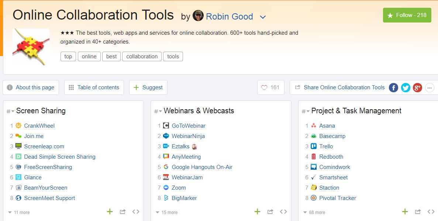Like the page using the heart button
Screen dimensions: 438x221
pyautogui.click(x=270, y=87)
